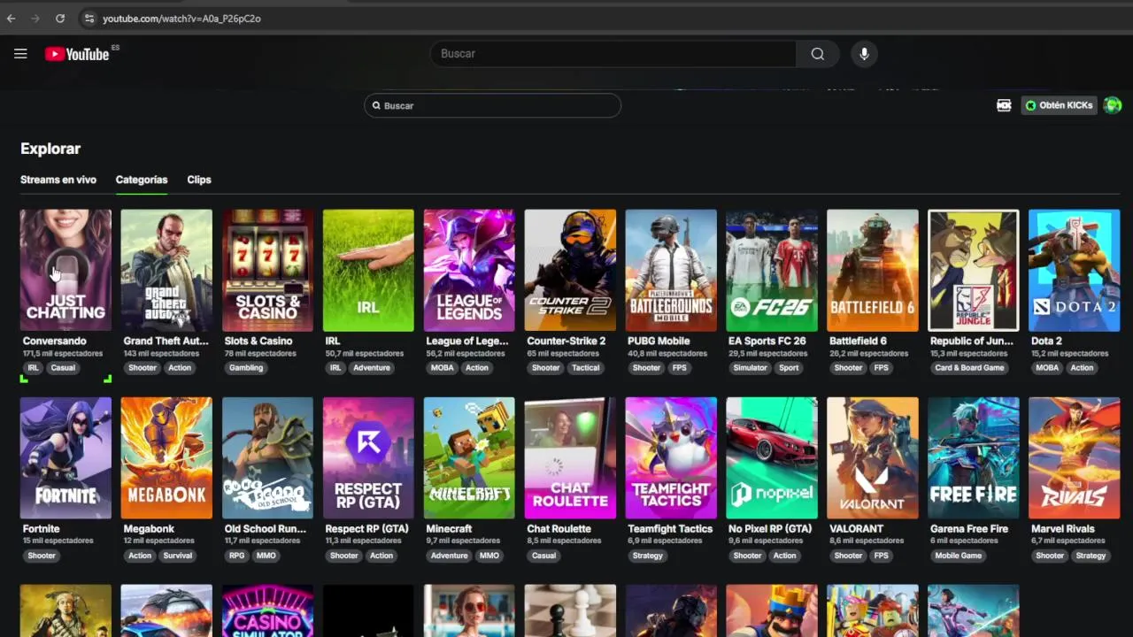1133x637 pixels.
Task: Select the Categorías tab
Action: pyautogui.click(x=142, y=180)
